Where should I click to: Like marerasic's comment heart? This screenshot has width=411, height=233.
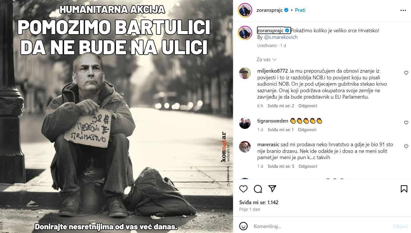click(406, 146)
